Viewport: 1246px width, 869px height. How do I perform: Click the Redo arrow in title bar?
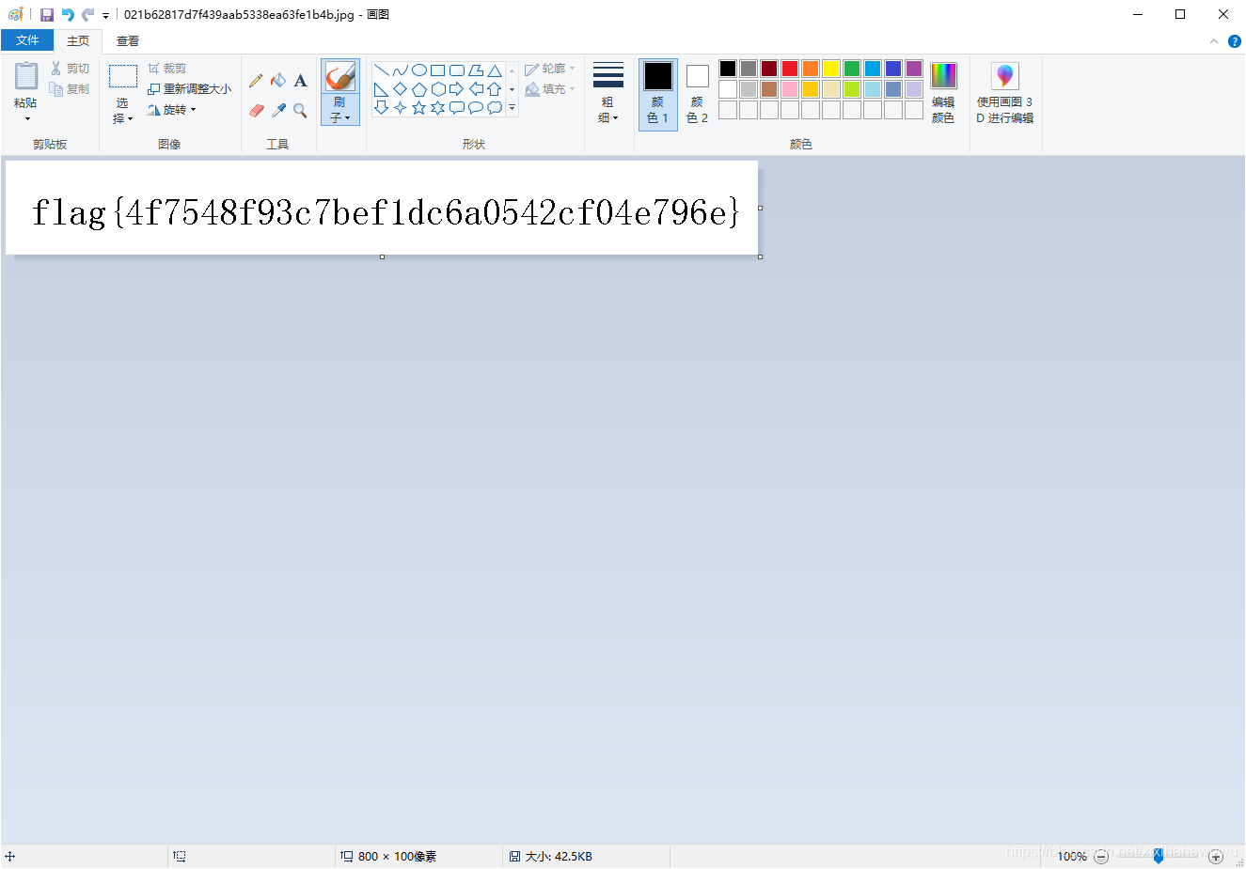pyautogui.click(x=87, y=15)
